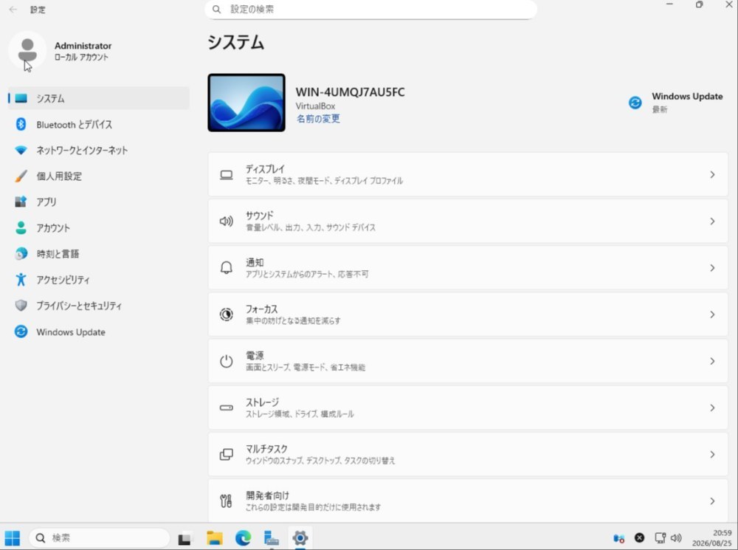The height and width of the screenshot is (550, 738).
Task: Expand the 通知 row chevron
Action: [x=712, y=268]
